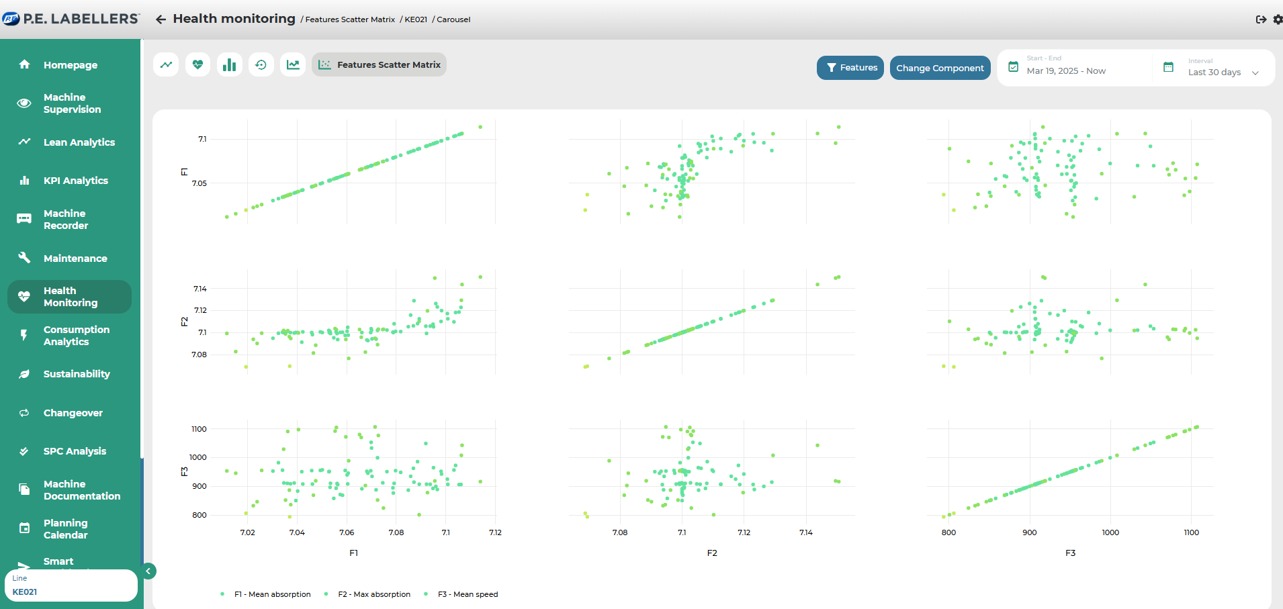Click the Features filter button

coord(850,68)
